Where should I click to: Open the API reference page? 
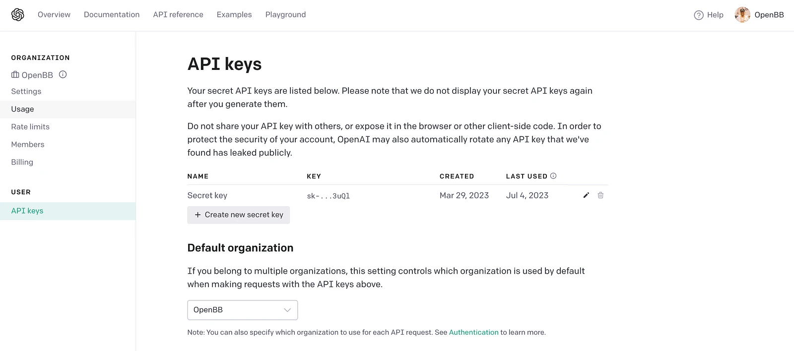click(x=178, y=15)
